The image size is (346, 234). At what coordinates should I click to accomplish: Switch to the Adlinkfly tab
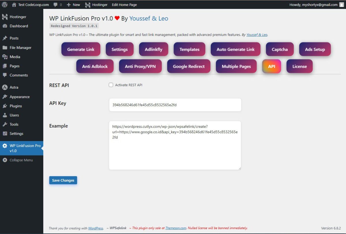tap(153, 49)
